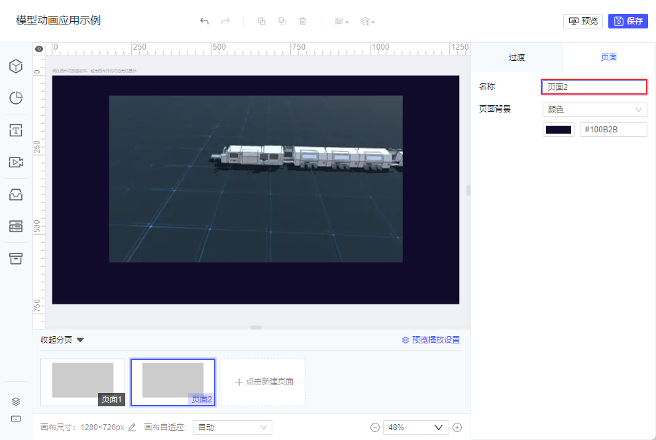Open 预览播放设置 link

tap(431, 340)
